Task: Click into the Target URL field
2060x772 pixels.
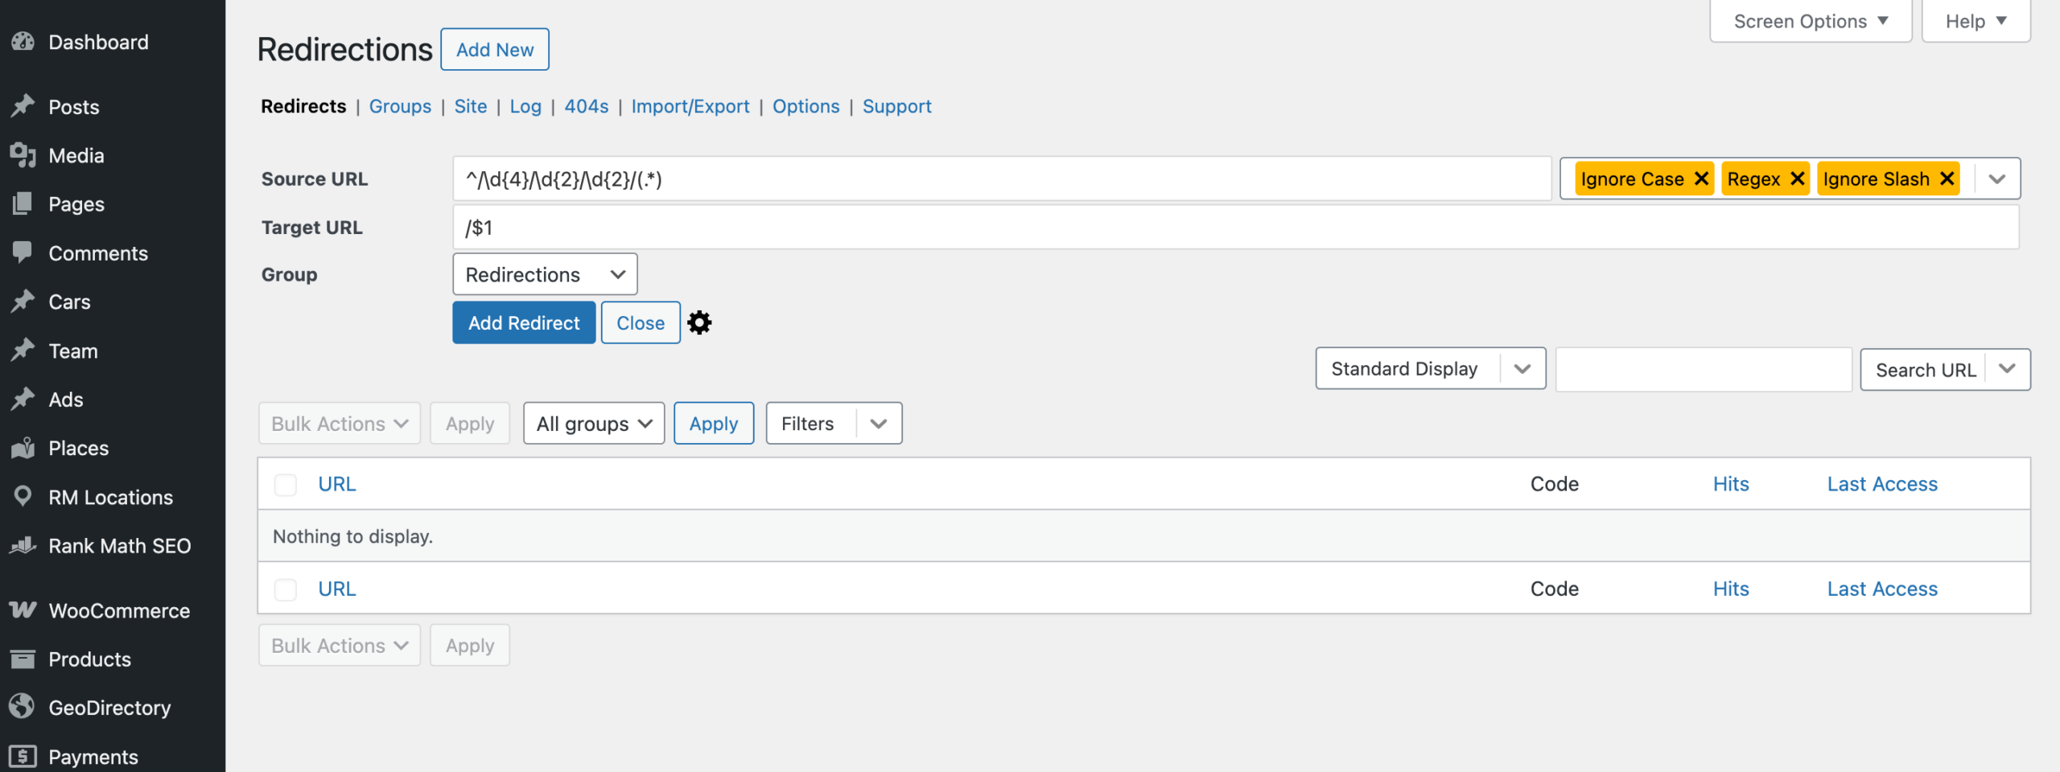Action: [x=1235, y=228]
